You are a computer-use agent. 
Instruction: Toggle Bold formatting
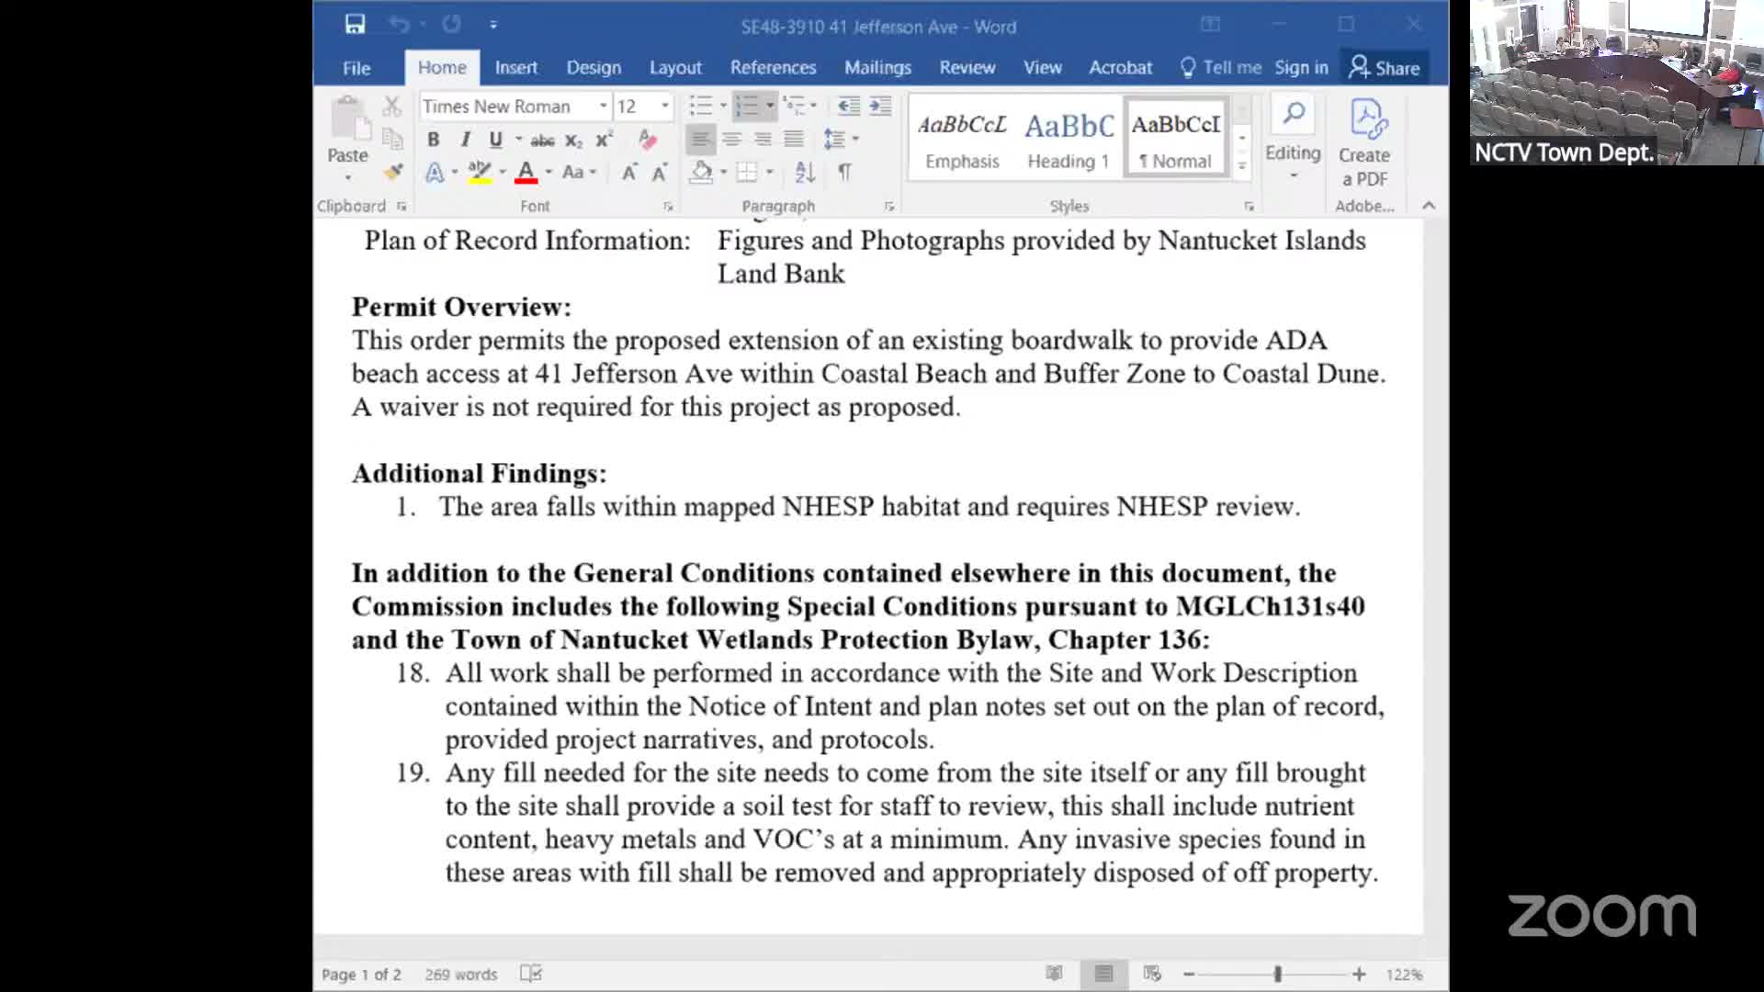434,140
